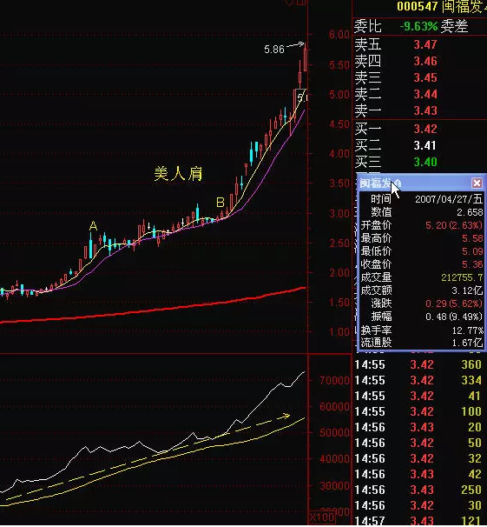Click the 最低价 value 5.09
487x527 pixels.
472,251
